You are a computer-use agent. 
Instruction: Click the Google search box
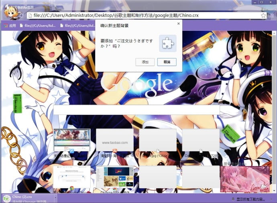coord(136,110)
